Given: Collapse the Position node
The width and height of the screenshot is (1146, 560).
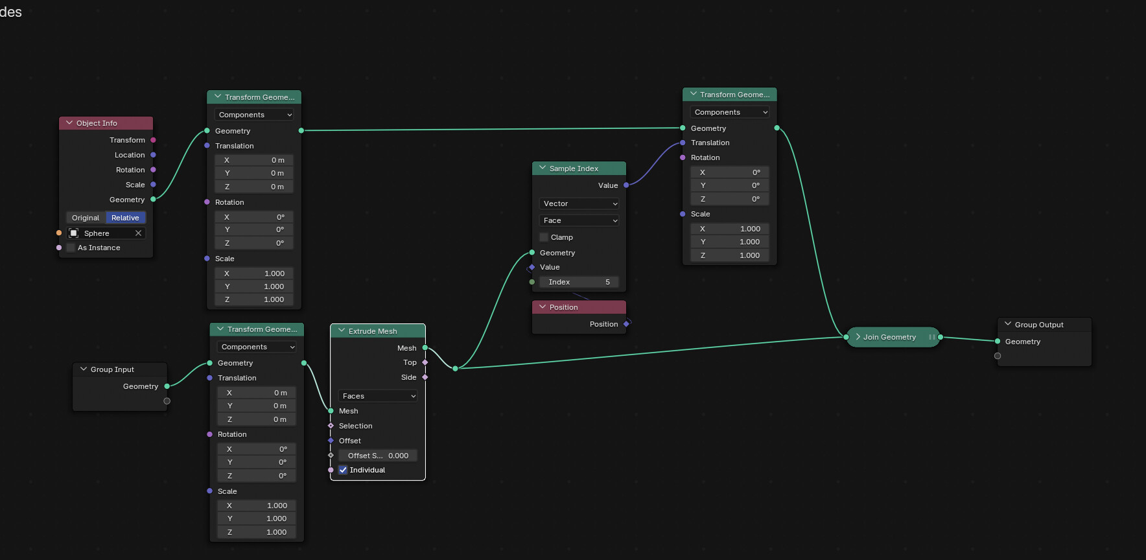Looking at the screenshot, I should coord(543,307).
